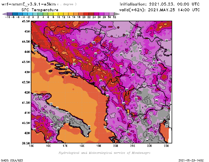This screenshot has width=209, height=162.
Task: Click the legend swatch between -10 and -8
Action: click(x=10, y=14)
